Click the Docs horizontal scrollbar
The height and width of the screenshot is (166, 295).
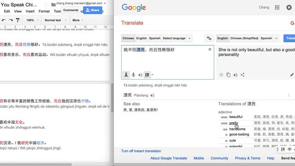36,165
